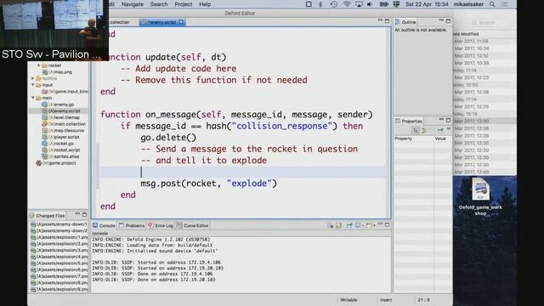Minimize the Outline panel
Image resolution: width=544 pixels, height=306 pixels.
(x=441, y=20)
